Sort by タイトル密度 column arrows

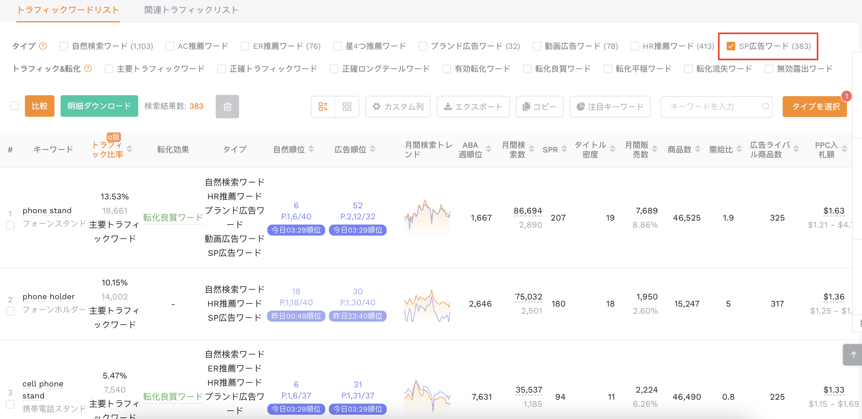tap(613, 149)
